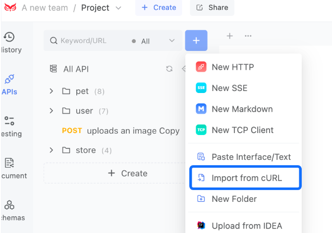Choose New HTTP from the menu
This screenshot has width=332, height=233.
[x=243, y=67]
